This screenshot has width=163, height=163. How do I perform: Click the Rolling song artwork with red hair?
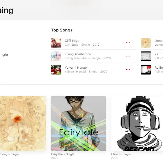146,70
